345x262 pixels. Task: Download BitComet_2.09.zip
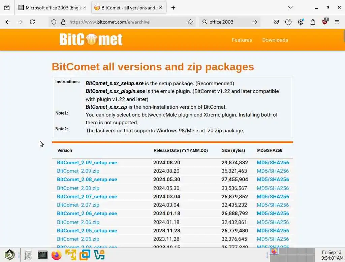pos(78,171)
